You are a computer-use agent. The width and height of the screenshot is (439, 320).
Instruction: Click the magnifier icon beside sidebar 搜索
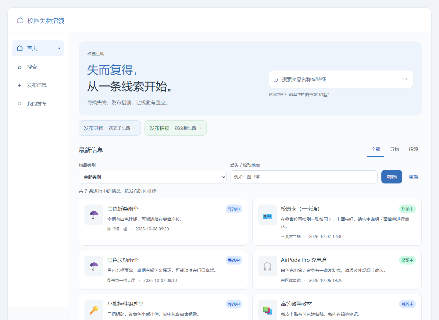click(x=20, y=67)
